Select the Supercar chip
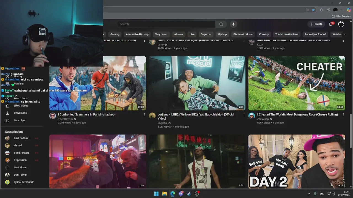The width and height of the screenshot is (353, 198). (206, 34)
